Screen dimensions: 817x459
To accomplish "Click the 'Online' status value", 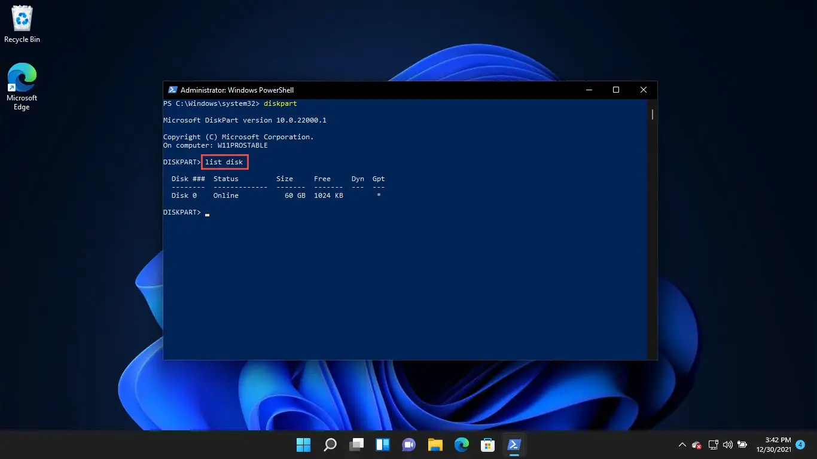I will [x=226, y=195].
